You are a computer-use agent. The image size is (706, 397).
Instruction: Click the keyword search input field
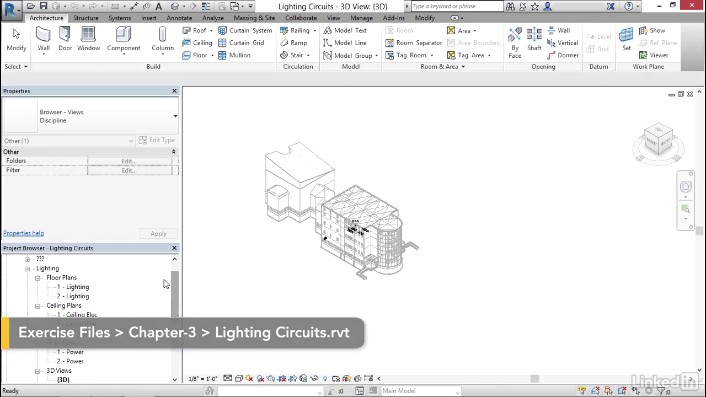(x=457, y=7)
